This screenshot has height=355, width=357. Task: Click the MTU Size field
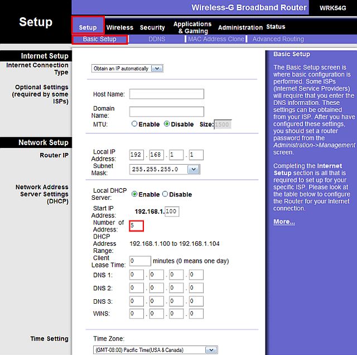[223, 124]
